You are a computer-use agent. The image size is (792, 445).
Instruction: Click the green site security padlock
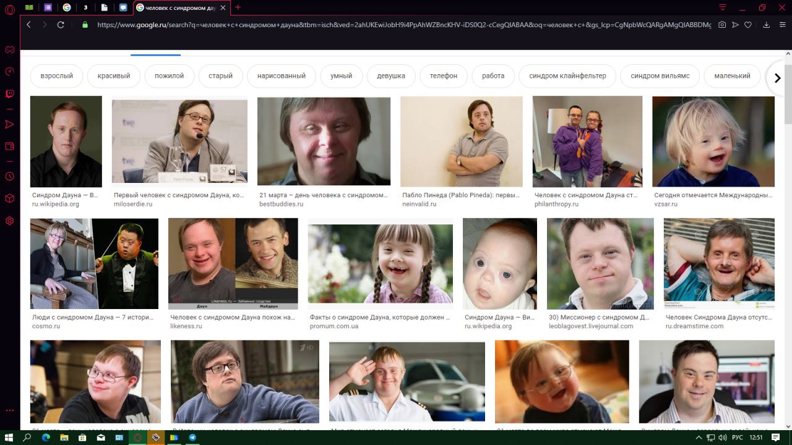(85, 25)
